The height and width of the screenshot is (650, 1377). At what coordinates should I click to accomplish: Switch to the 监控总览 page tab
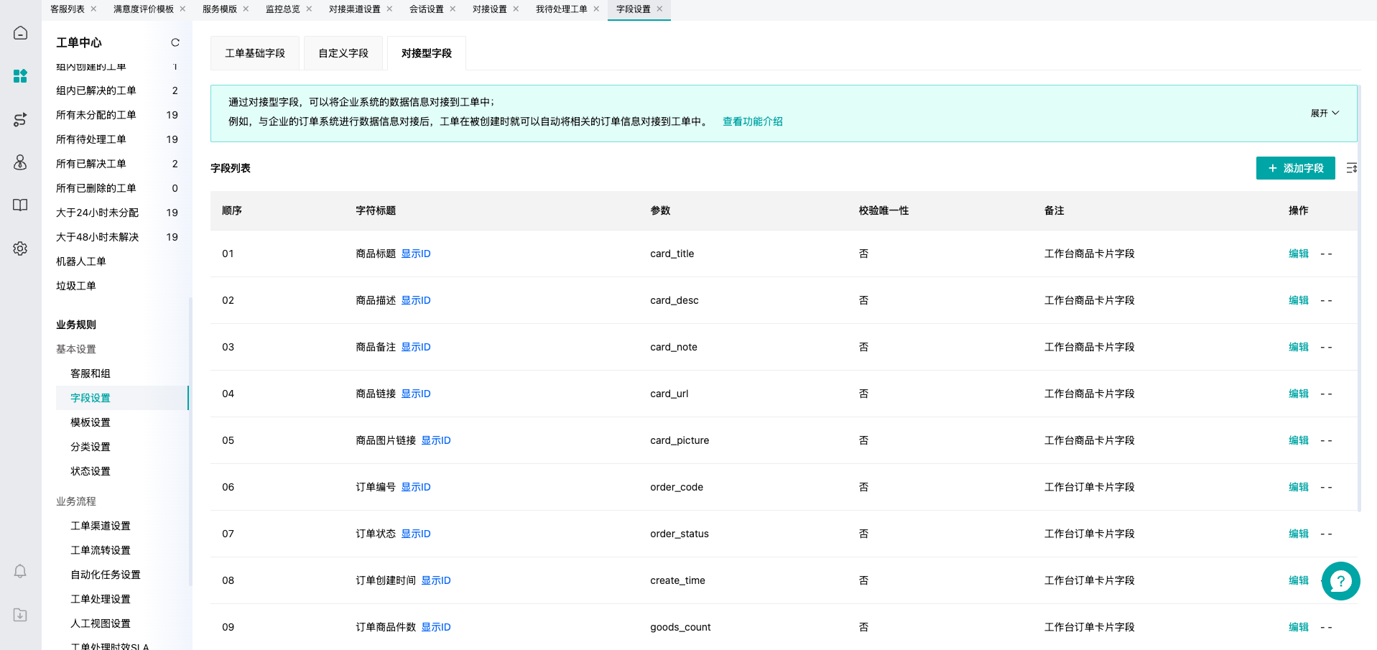pos(283,9)
